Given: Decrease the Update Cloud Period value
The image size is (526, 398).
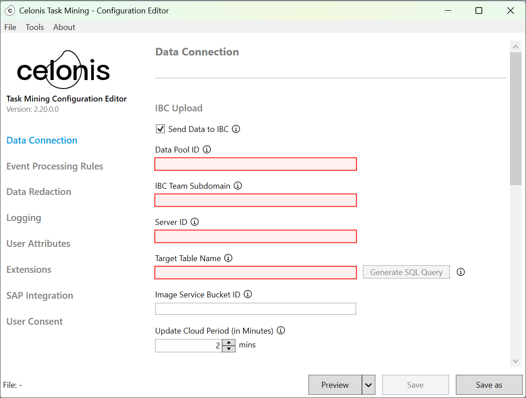Looking at the screenshot, I should pyautogui.click(x=228, y=348).
